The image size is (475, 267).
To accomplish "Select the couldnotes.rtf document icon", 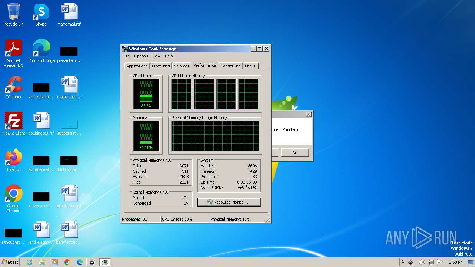I will [41, 123].
